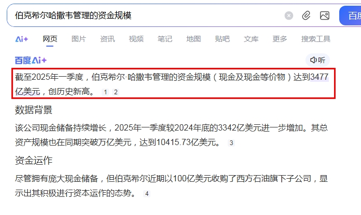Screen dimensions: 361x215
Task: Focus the search input field
Action: [x=147, y=16]
